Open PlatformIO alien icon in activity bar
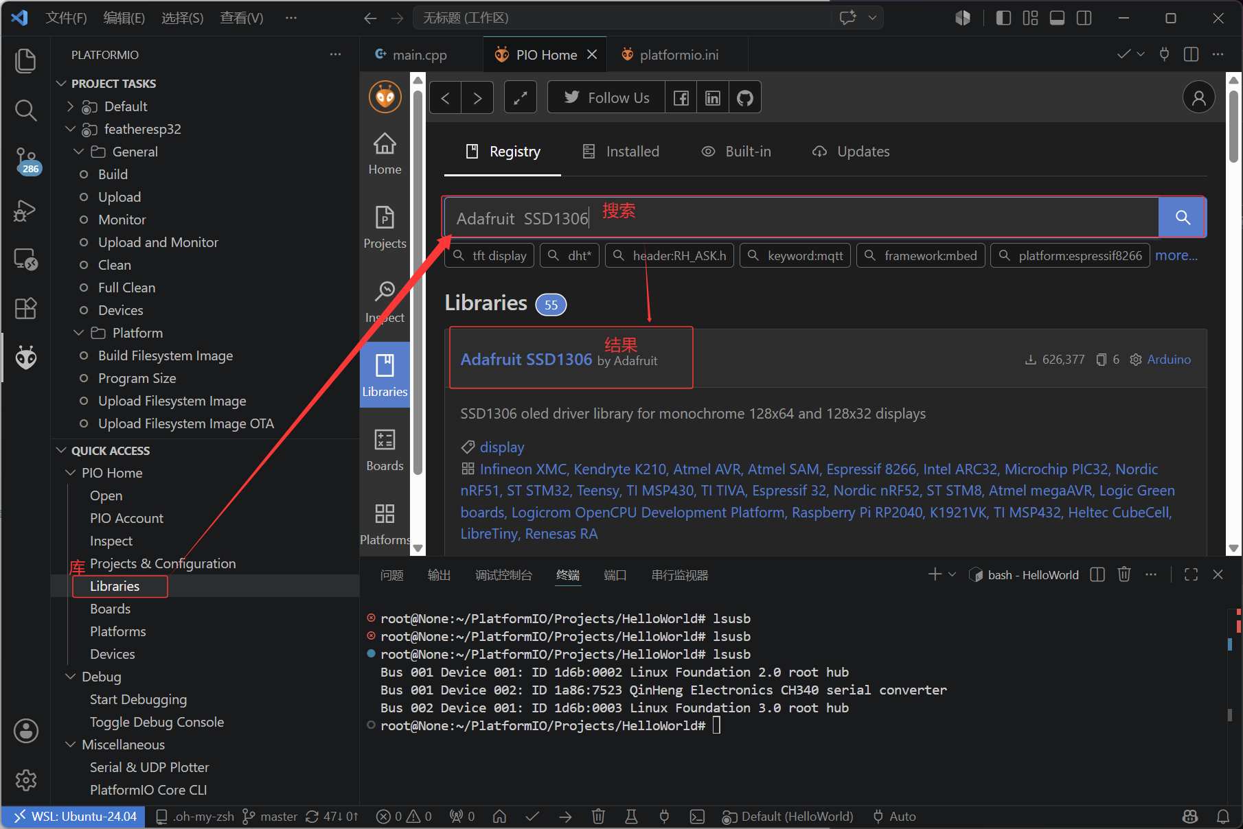Image resolution: width=1243 pixels, height=829 pixels. pyautogui.click(x=26, y=357)
